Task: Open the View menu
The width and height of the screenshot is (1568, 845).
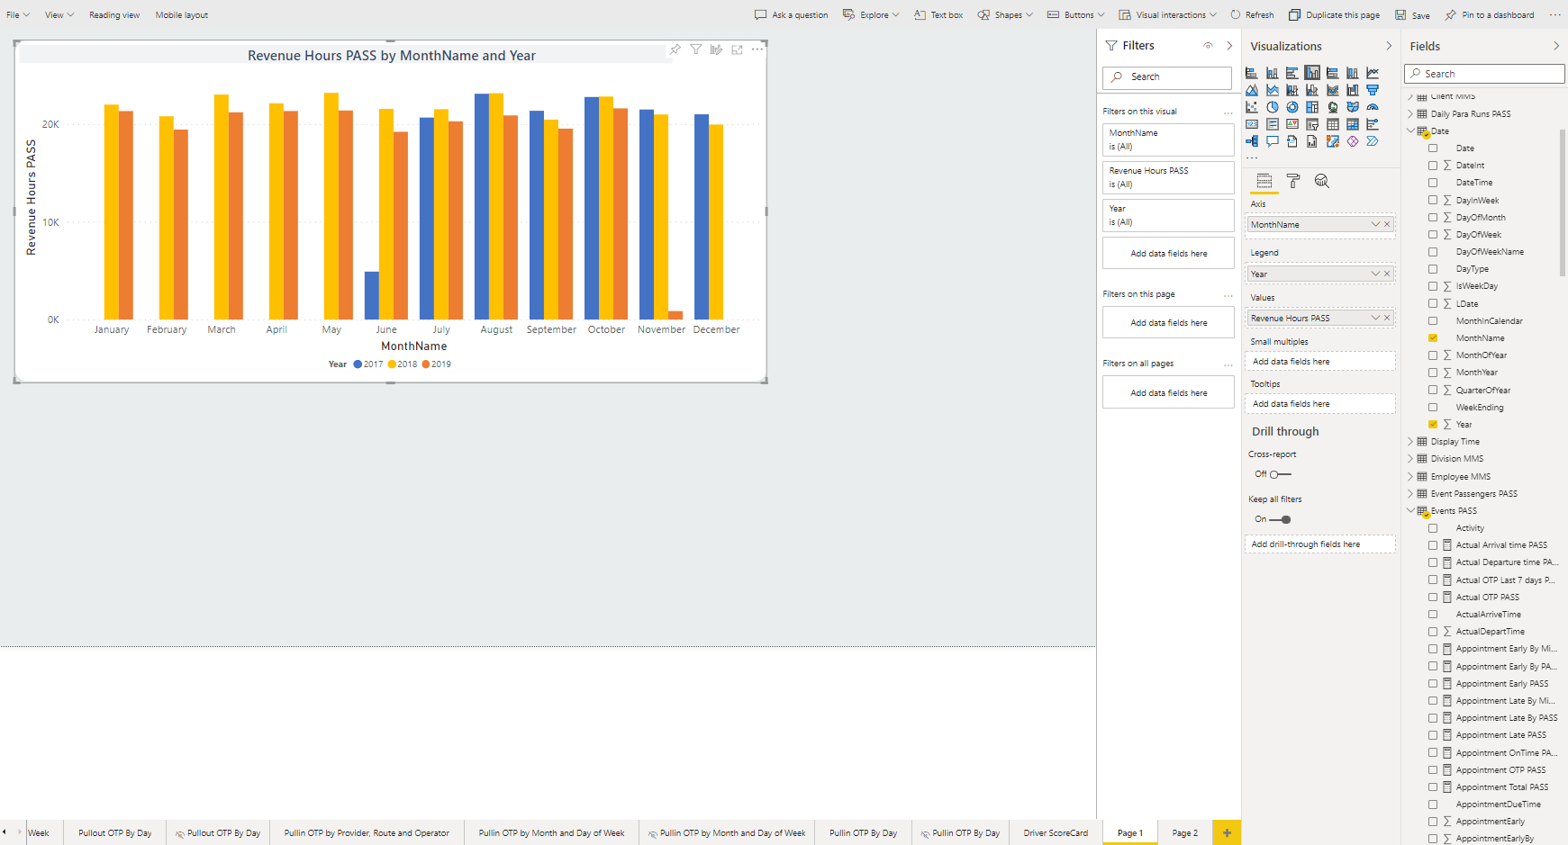Action: coord(58,14)
